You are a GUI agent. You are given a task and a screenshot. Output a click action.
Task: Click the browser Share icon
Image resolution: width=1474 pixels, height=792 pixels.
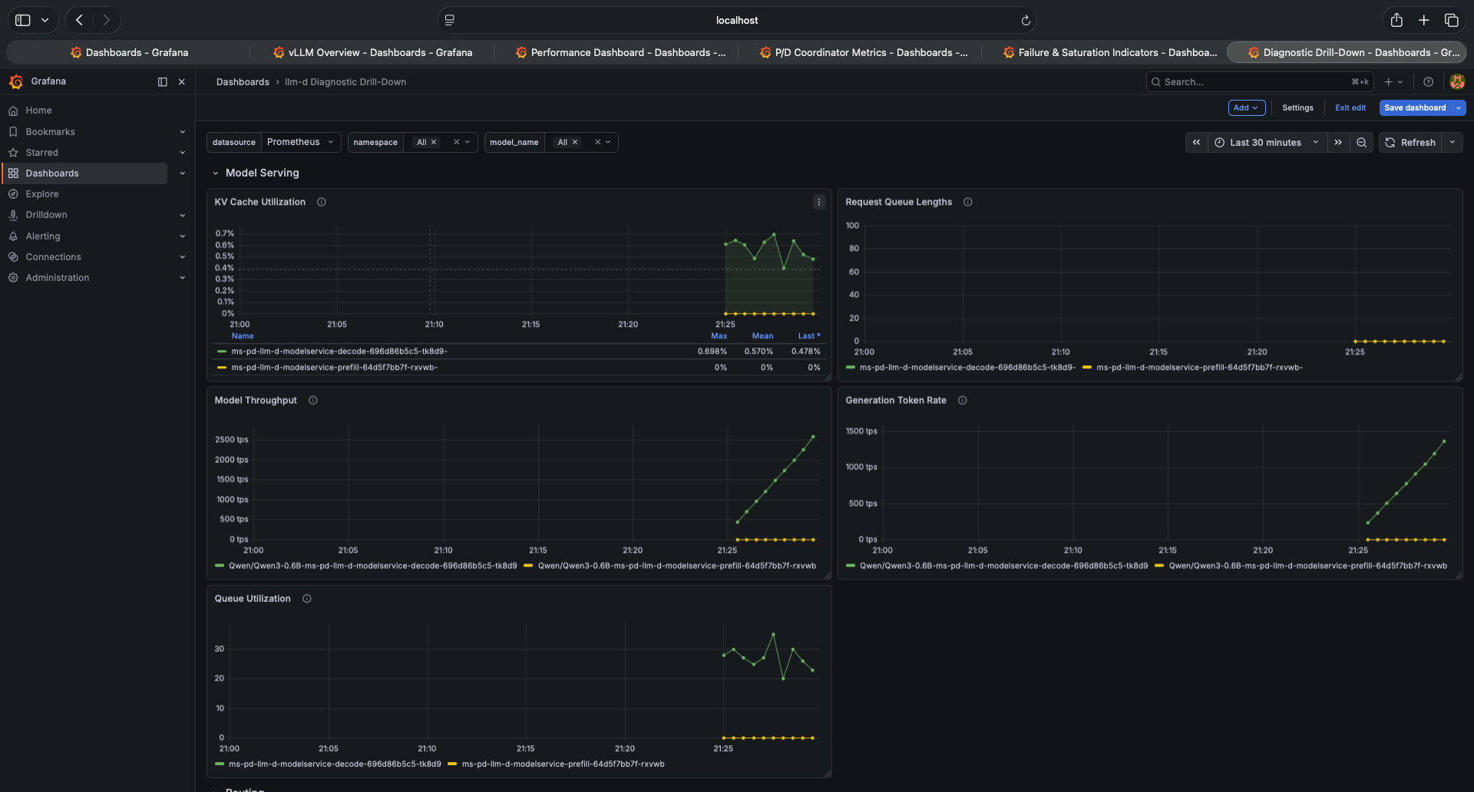[1396, 21]
